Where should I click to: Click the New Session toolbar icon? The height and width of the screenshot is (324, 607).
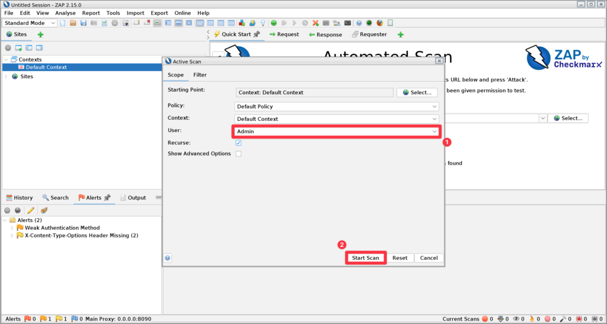[63, 23]
